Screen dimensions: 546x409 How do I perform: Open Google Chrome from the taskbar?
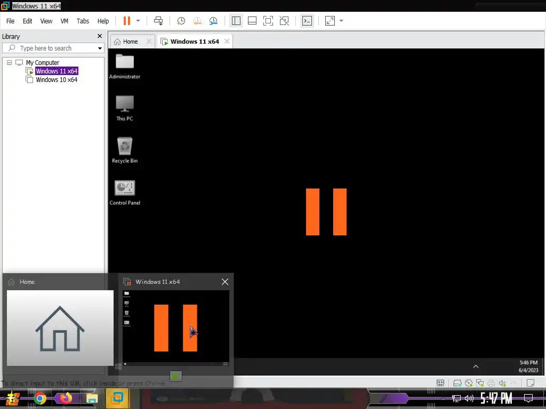pyautogui.click(x=39, y=398)
